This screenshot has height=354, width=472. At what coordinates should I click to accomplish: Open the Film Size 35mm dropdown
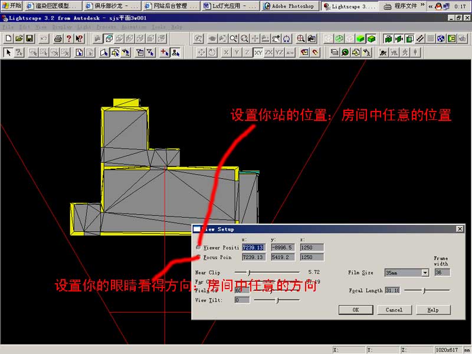click(x=425, y=273)
